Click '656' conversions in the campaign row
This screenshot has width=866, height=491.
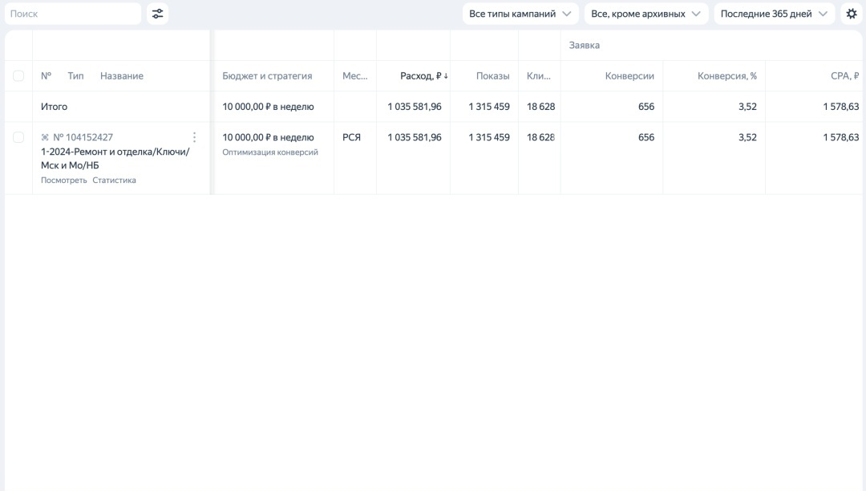coord(646,137)
